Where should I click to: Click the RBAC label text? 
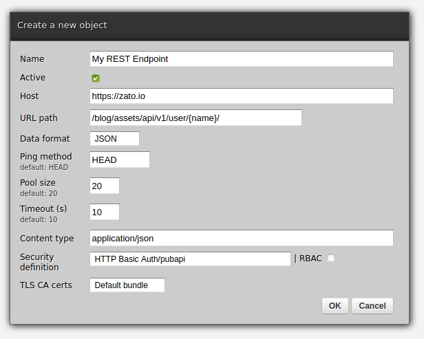tap(310, 259)
